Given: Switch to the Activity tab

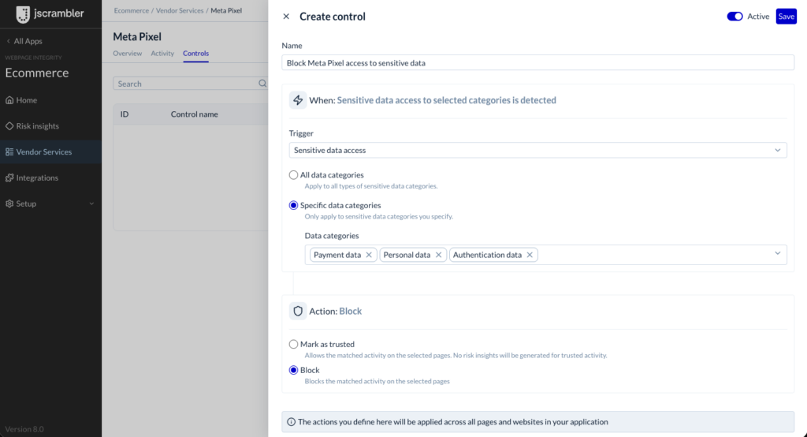Looking at the screenshot, I should (x=162, y=53).
